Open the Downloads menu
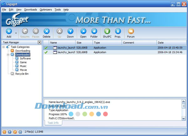188x136 pixels. point(30,10)
